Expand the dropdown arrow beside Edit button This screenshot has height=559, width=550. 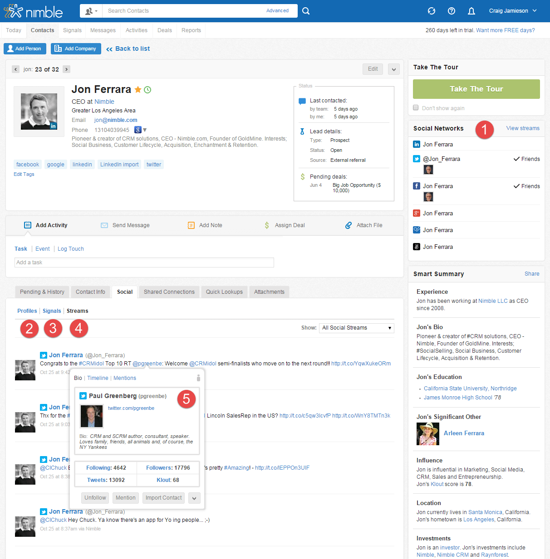[x=393, y=69]
